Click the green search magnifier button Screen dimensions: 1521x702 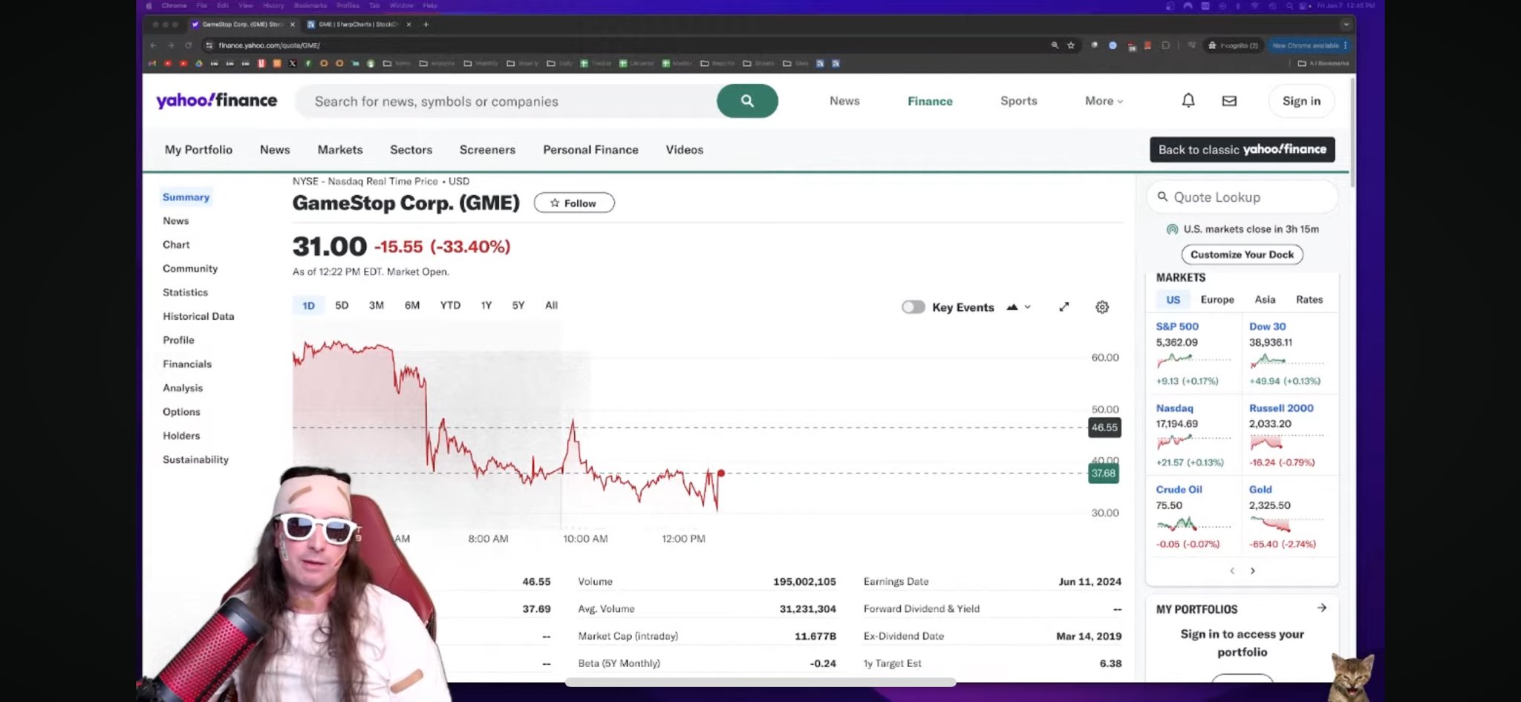(747, 101)
